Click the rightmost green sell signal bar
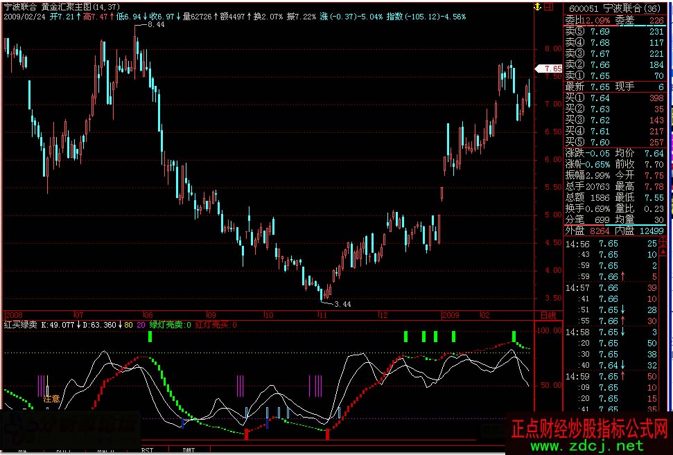The width and height of the screenshot is (673, 455). tap(514, 337)
